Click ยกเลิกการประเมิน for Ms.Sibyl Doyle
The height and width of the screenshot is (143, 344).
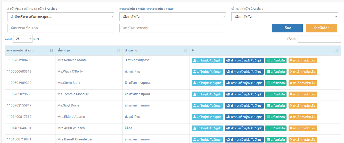click(303, 106)
